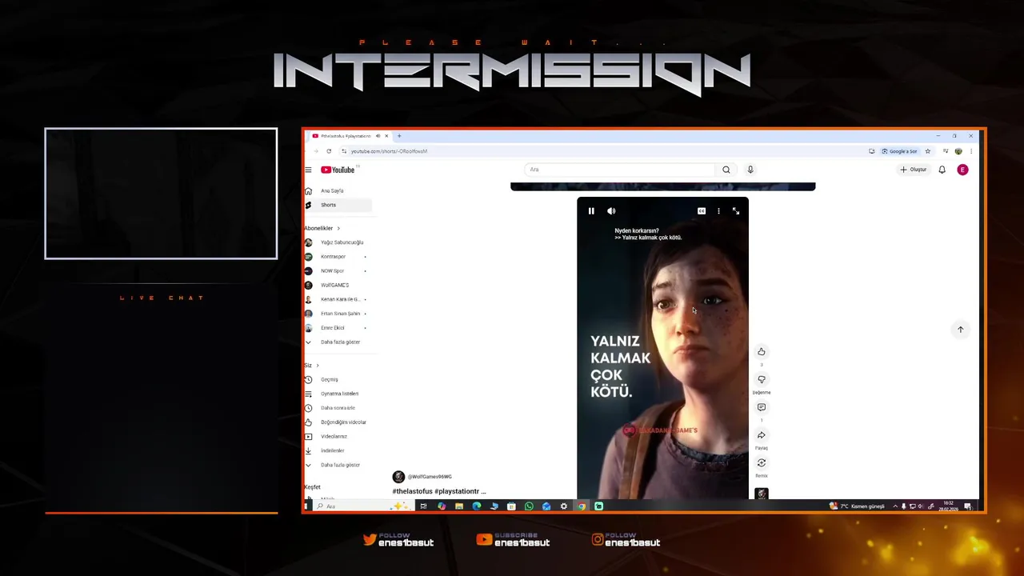The image size is (1024, 576).
Task: Open Emre Ekici subscription
Action: 338,328
